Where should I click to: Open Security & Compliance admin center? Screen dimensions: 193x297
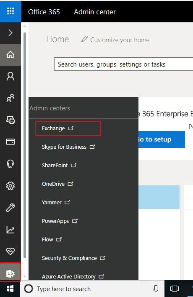tap(73, 258)
